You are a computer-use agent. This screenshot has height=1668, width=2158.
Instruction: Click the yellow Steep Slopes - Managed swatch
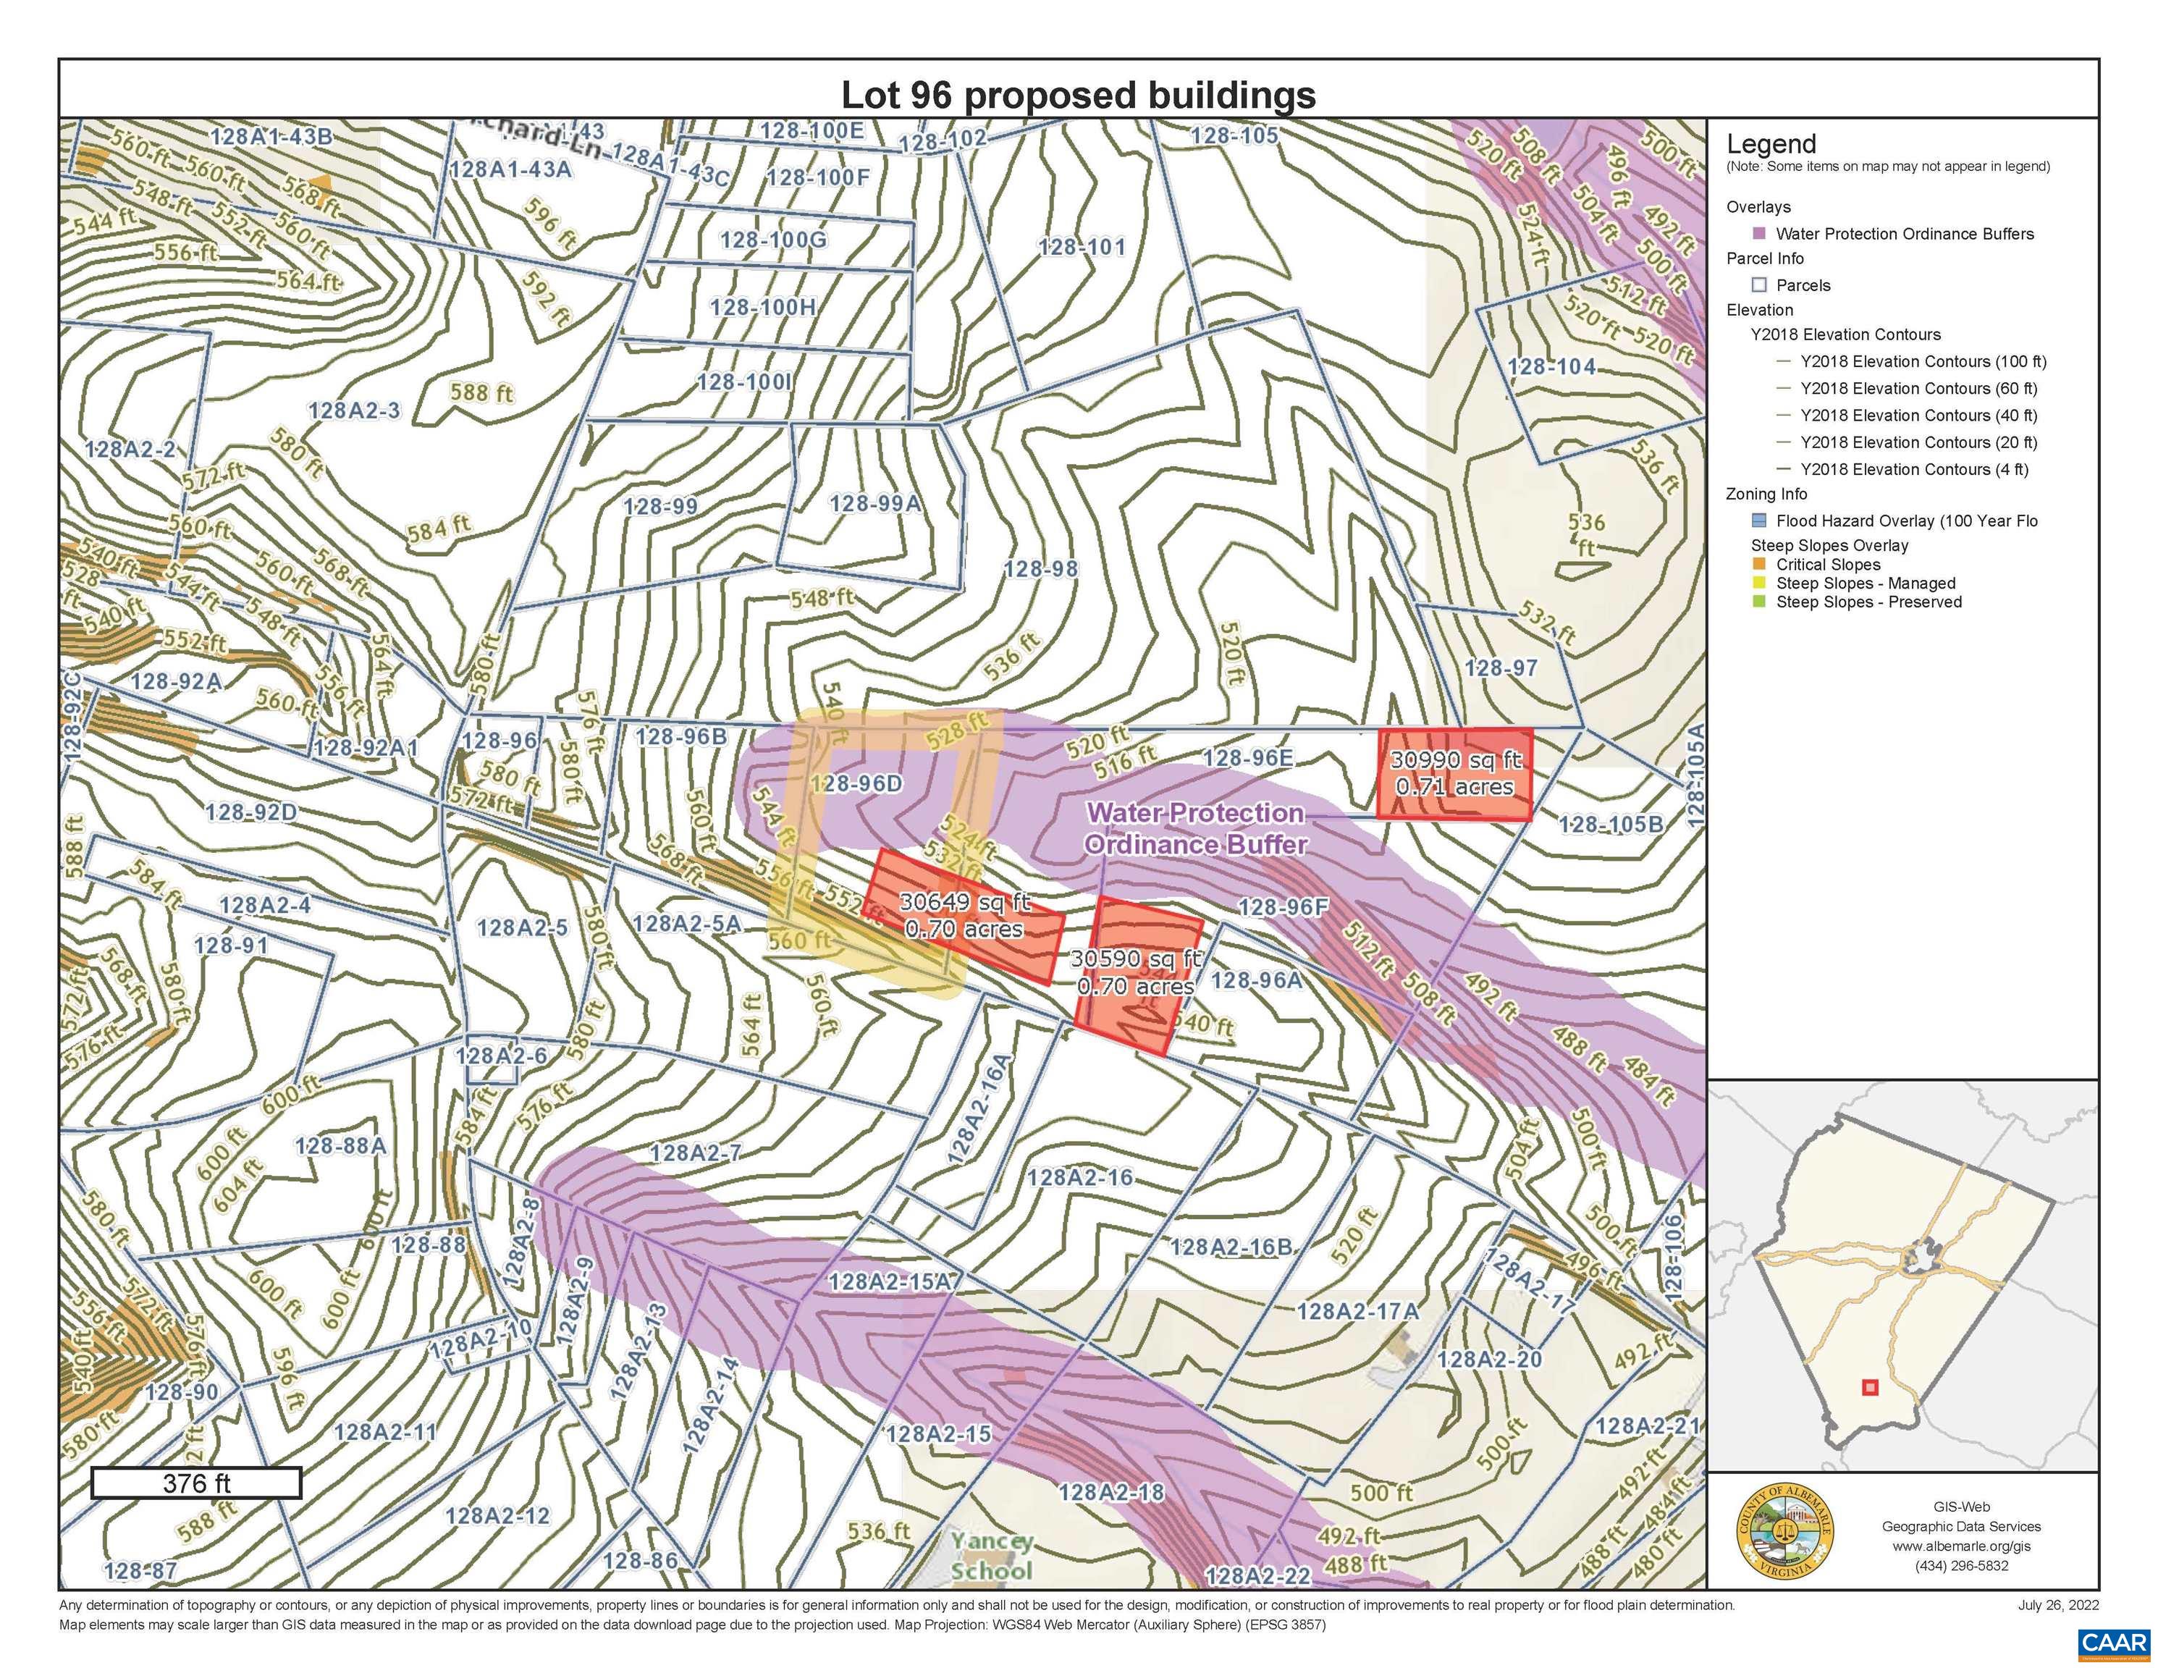coord(1759,583)
